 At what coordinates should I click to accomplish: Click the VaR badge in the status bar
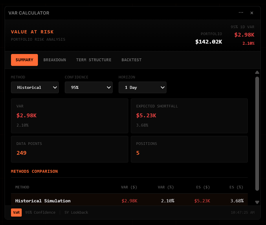[x=16, y=213]
